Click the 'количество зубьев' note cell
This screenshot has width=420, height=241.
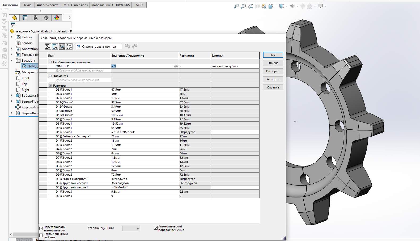click(x=235, y=66)
